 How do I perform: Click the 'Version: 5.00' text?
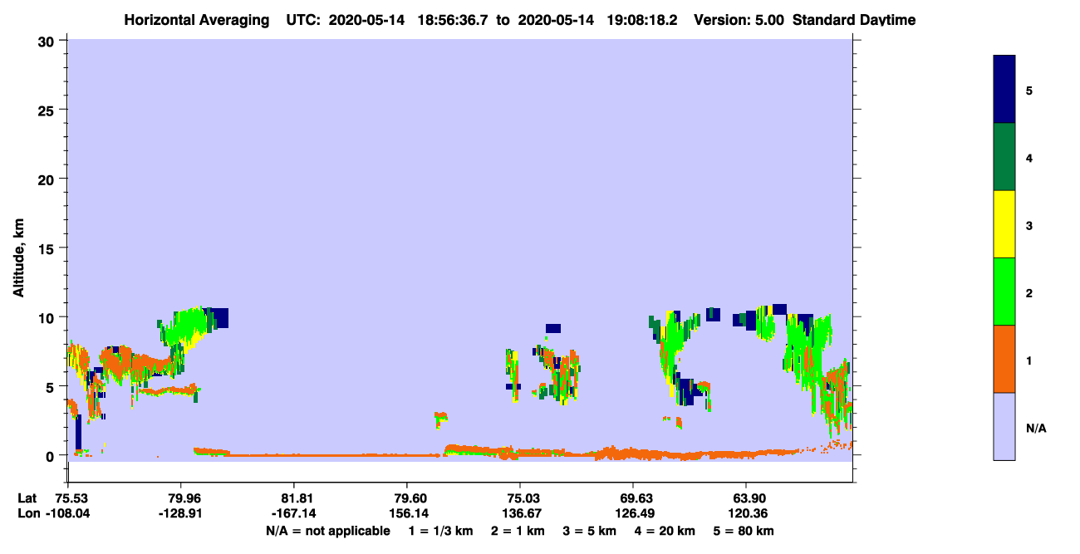(x=739, y=19)
